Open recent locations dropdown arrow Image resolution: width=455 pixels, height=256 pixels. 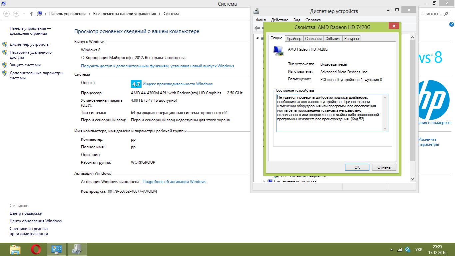[x=24, y=14]
